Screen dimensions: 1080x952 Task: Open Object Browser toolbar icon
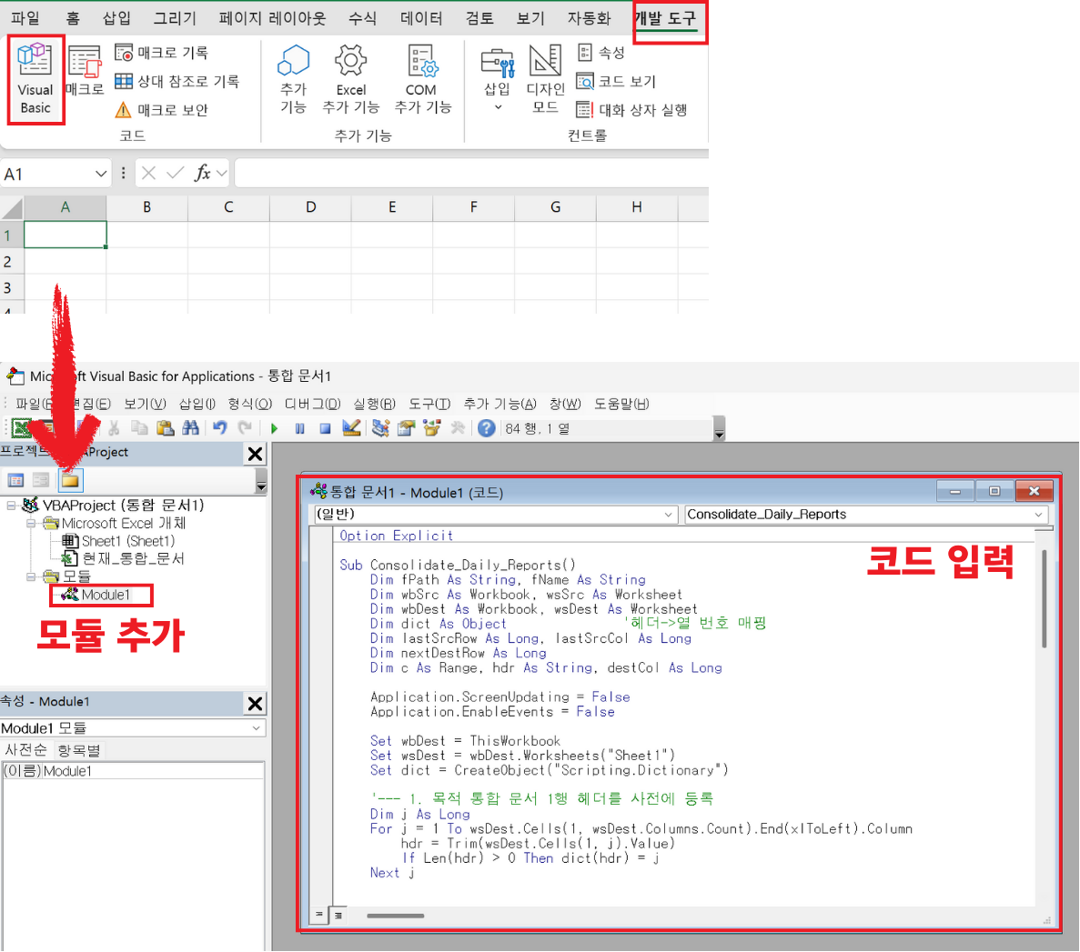tap(432, 429)
